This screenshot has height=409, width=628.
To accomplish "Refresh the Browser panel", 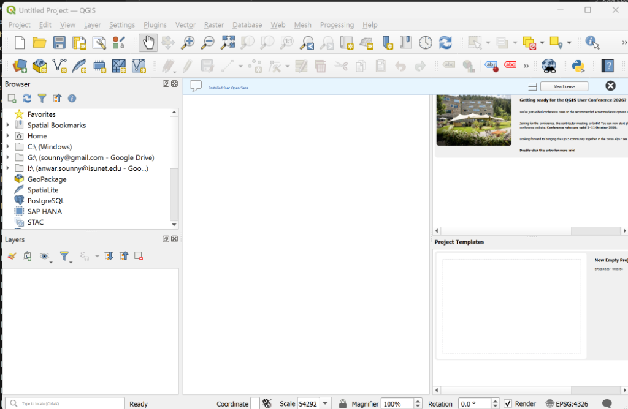I will pos(26,98).
